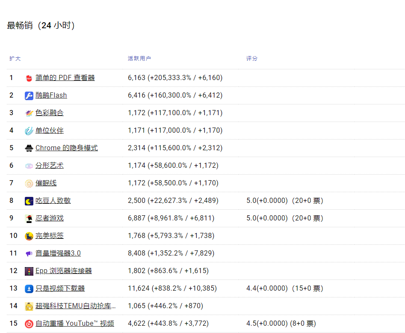The width and height of the screenshot is (405, 333).
Task: Select 吃豆人致敬 rating 5.0(+0.0000) (20+0 票)
Action: tap(285, 201)
